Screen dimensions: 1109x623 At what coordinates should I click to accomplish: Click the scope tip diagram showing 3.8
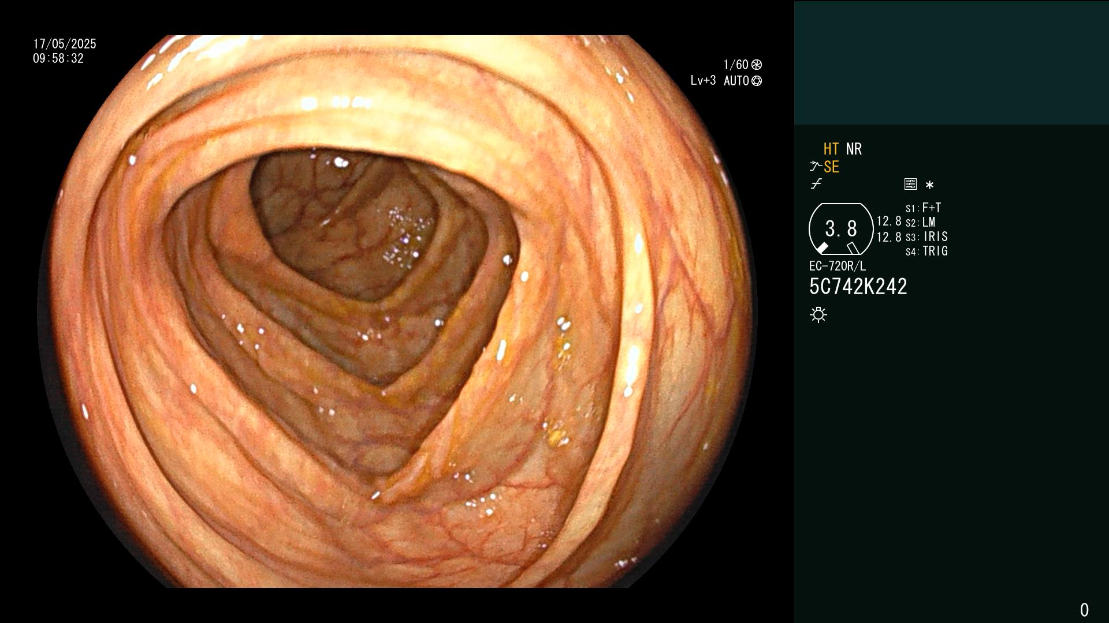[x=841, y=229]
